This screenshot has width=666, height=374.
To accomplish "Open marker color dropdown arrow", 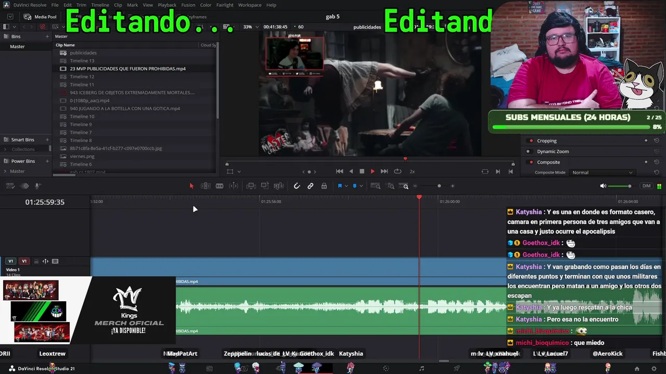I will (361, 186).
